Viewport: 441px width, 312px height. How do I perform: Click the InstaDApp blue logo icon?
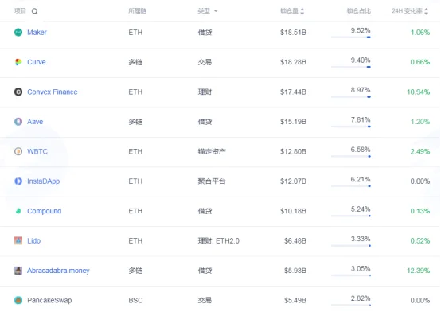click(x=18, y=181)
